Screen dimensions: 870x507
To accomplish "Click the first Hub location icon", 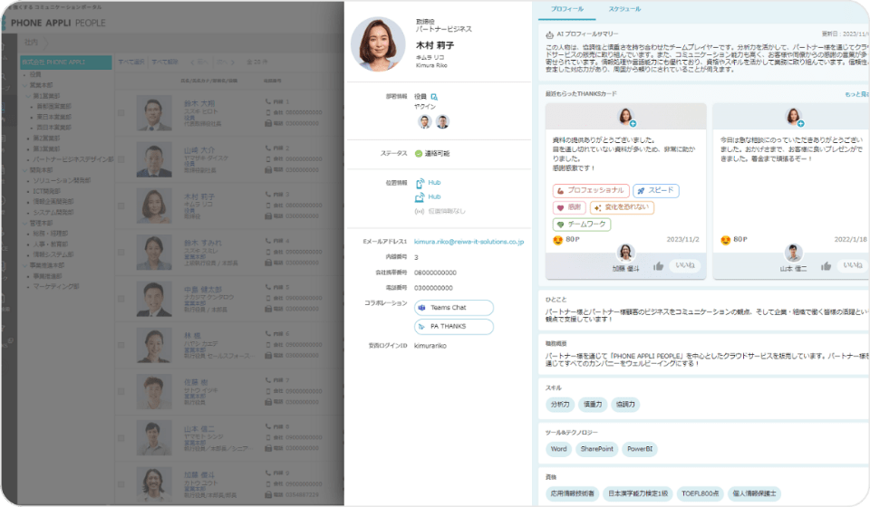I will point(420,183).
